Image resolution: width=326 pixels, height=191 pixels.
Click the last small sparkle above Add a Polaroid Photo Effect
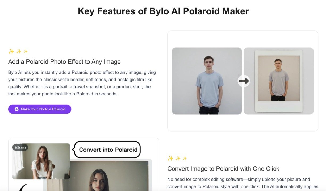coord(26,51)
